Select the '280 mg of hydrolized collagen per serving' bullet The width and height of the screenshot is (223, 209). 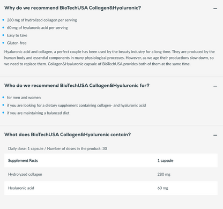[x=42, y=20]
